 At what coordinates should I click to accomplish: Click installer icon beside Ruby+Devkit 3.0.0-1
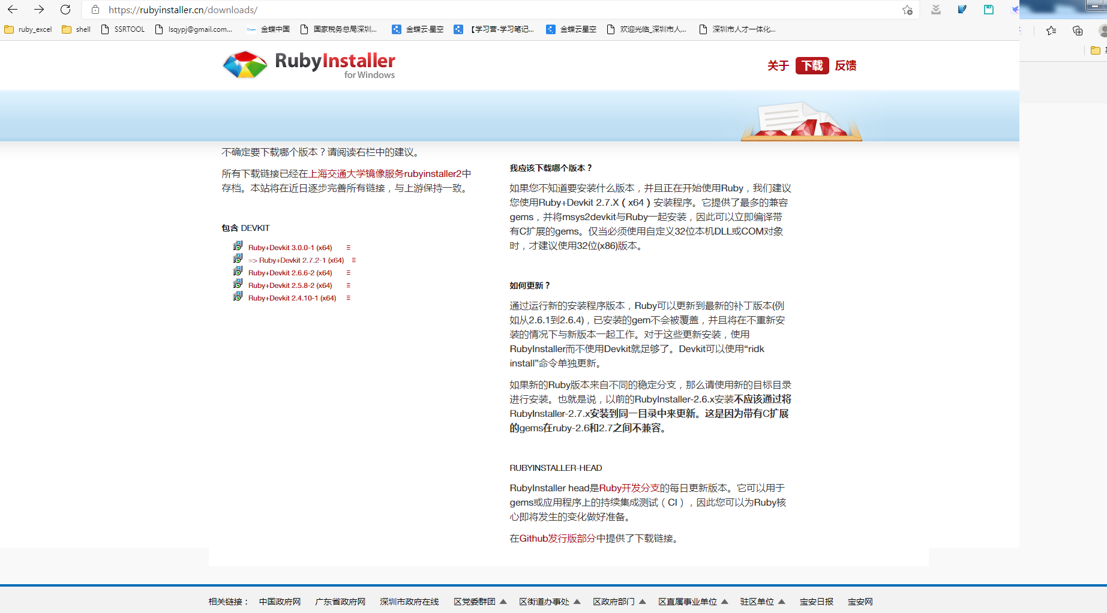(x=238, y=246)
